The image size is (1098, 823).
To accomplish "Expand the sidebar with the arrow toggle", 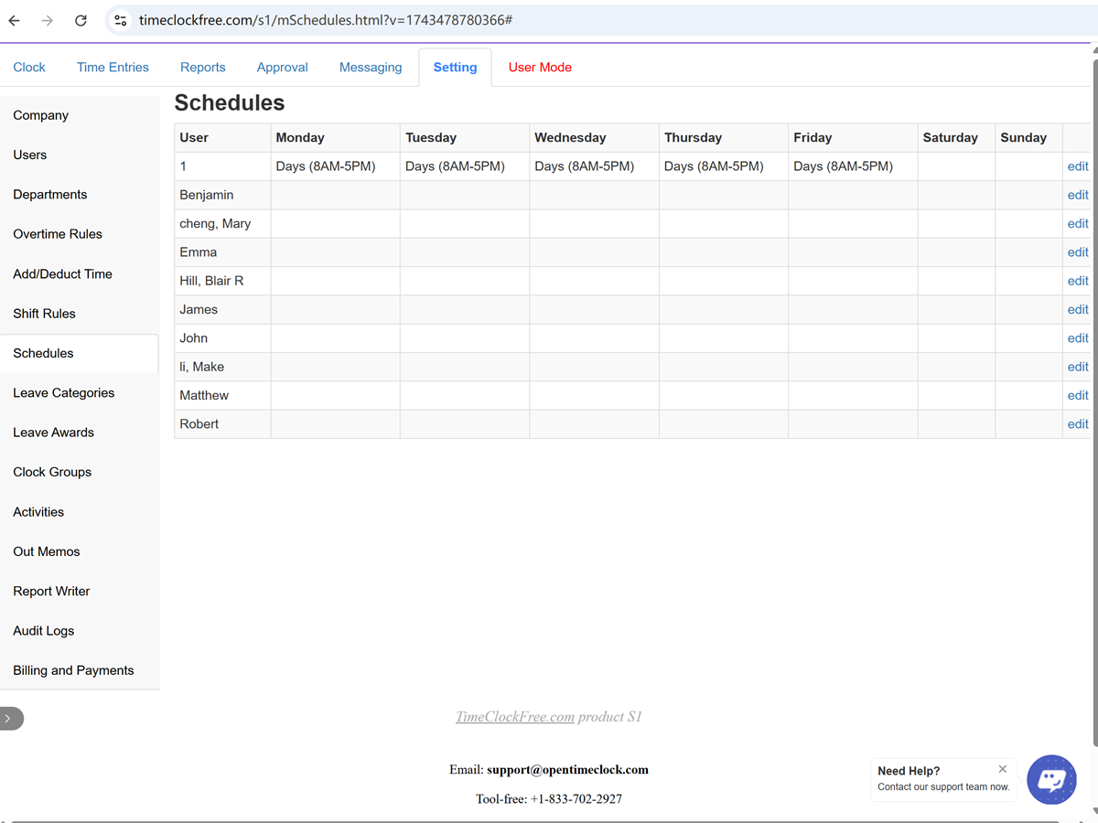I will point(10,719).
